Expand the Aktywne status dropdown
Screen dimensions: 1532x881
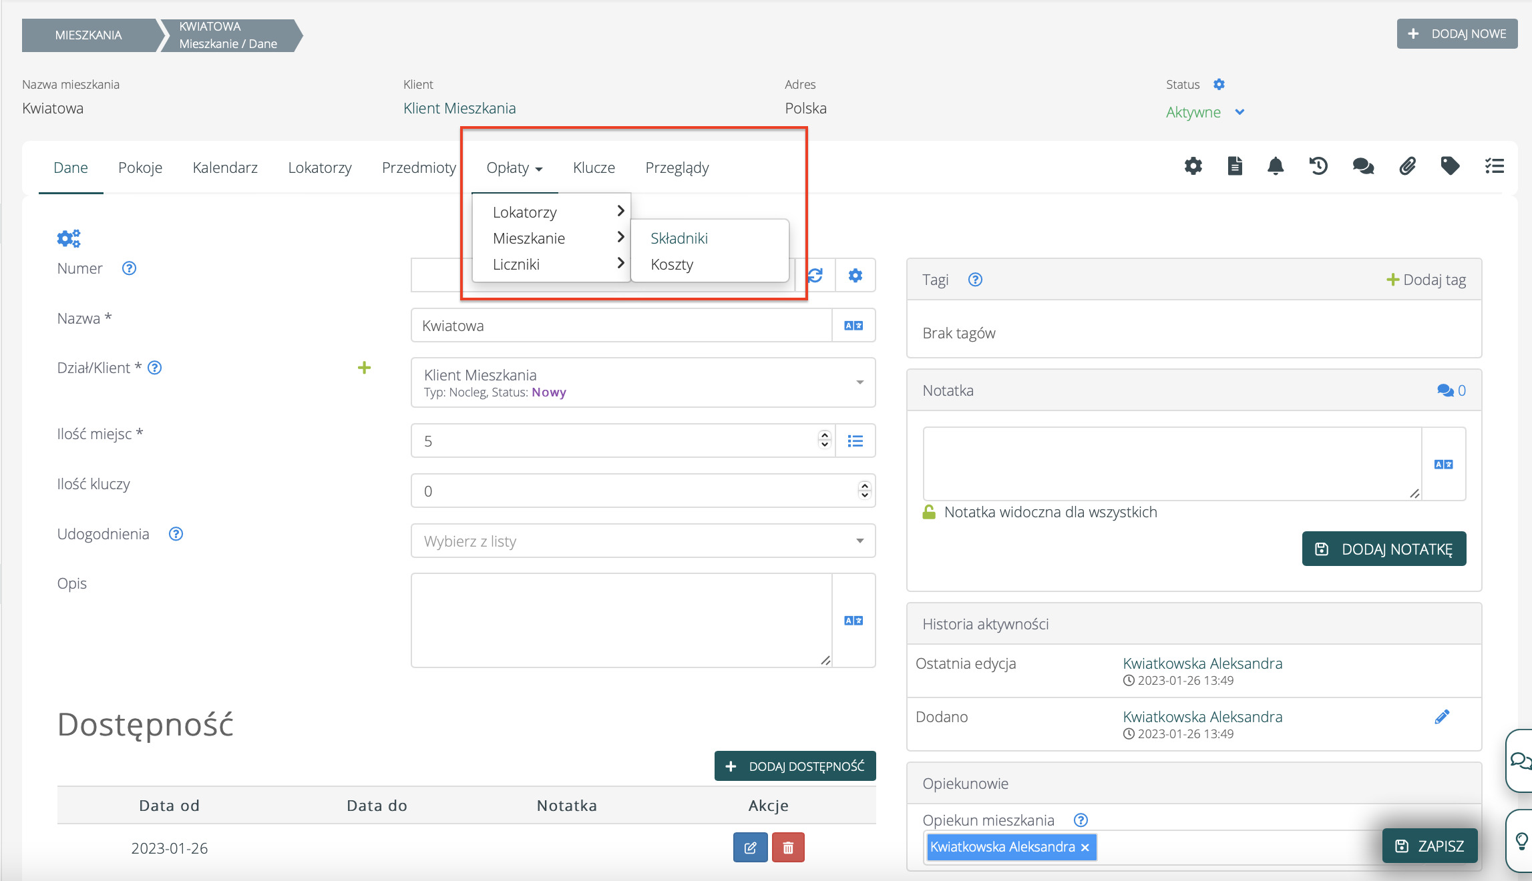point(1239,112)
